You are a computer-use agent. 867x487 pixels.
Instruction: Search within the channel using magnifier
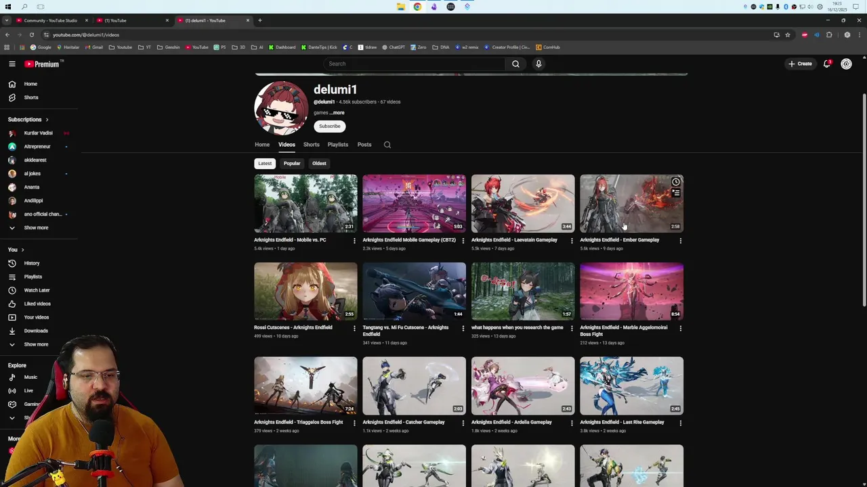(x=387, y=145)
